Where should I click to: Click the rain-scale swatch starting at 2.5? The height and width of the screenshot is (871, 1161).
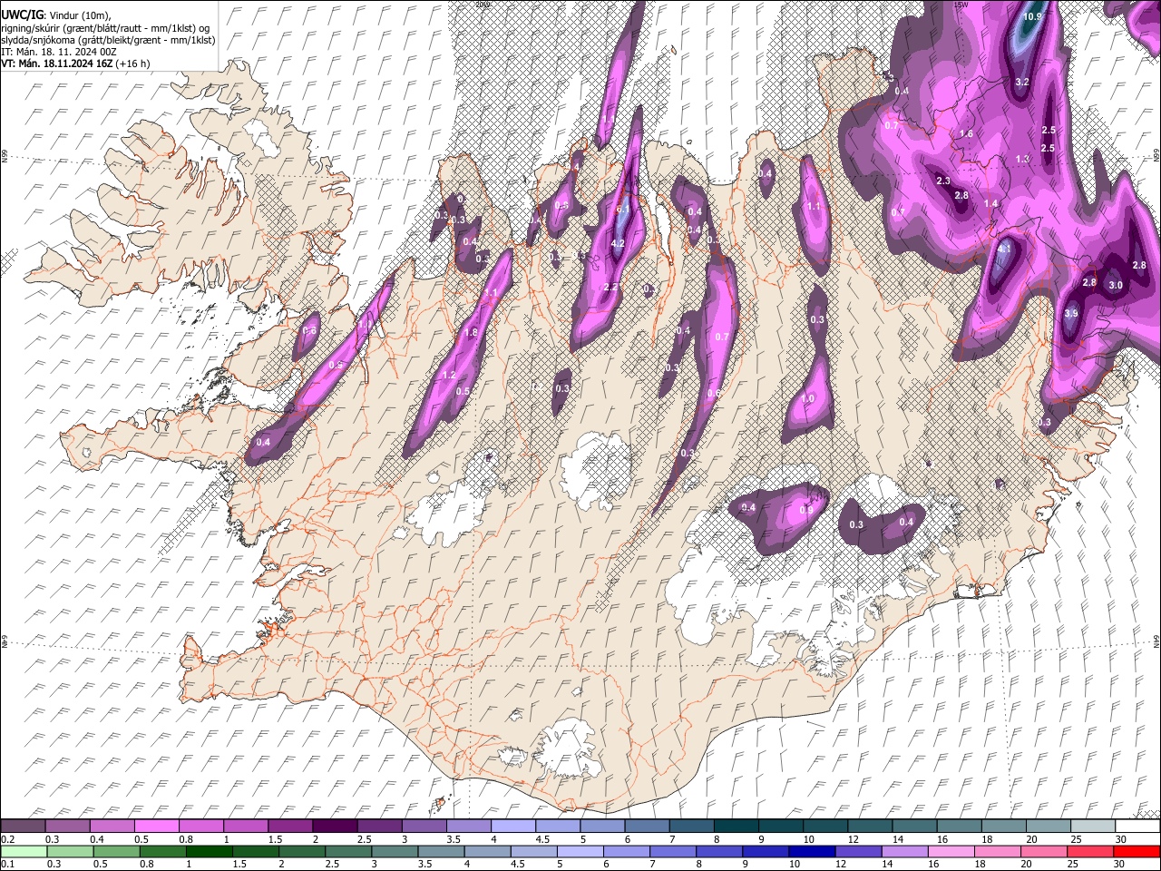[x=347, y=851]
